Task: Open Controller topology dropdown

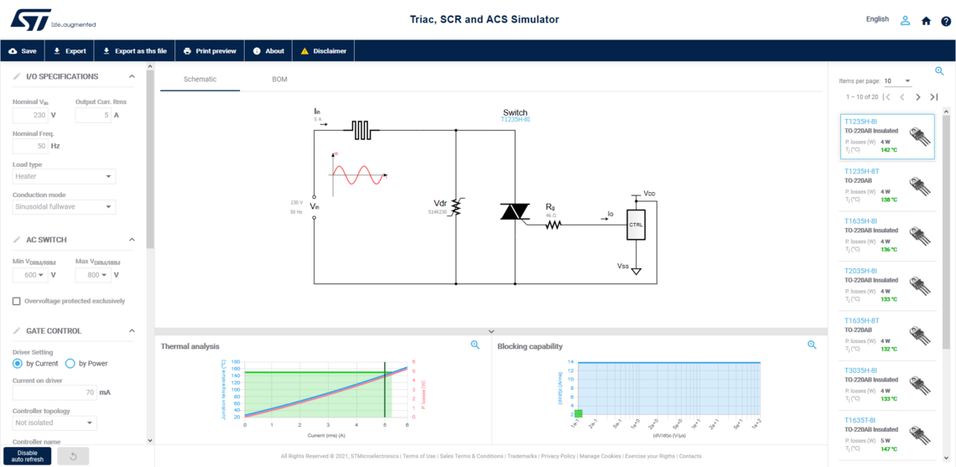Action: coord(55,423)
